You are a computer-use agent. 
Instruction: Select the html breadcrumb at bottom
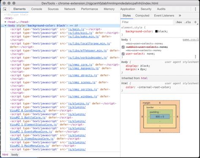coord(5,155)
